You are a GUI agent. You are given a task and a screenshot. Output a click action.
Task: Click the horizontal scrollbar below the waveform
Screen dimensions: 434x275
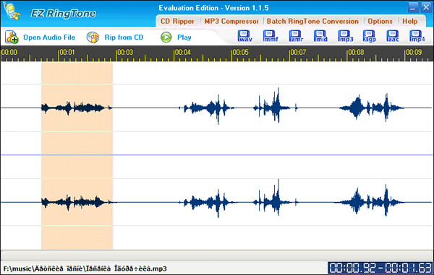217,255
